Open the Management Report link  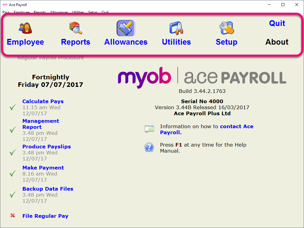point(41,124)
